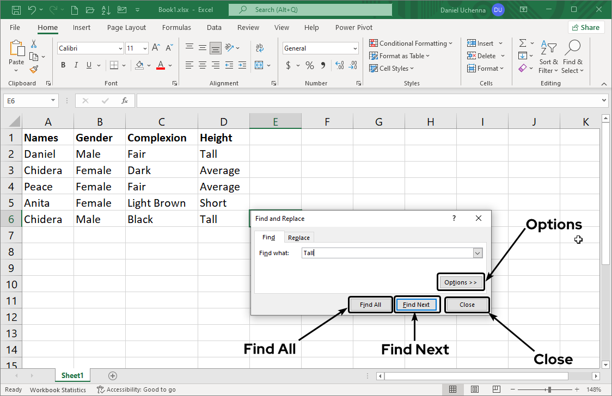Image resolution: width=612 pixels, height=396 pixels.
Task: Click the Percent Style icon
Action: 309,65
